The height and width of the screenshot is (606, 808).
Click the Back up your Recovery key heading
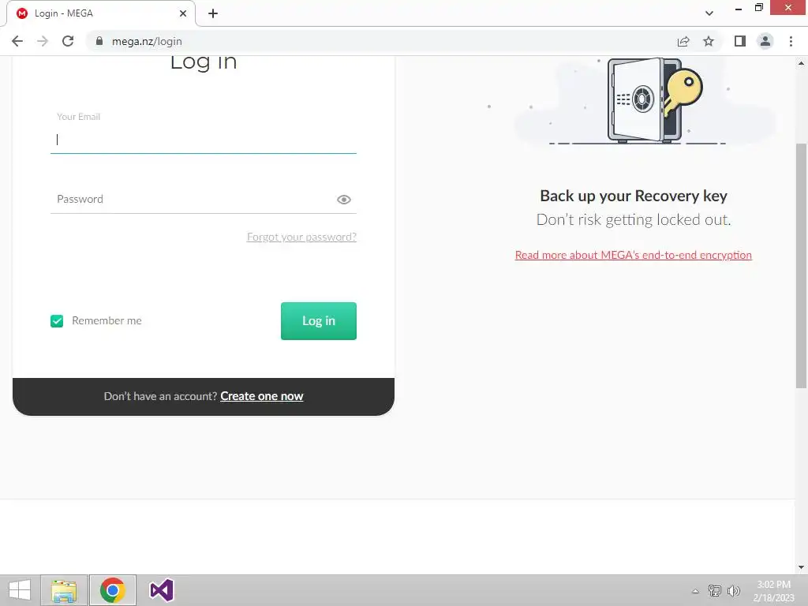point(634,196)
